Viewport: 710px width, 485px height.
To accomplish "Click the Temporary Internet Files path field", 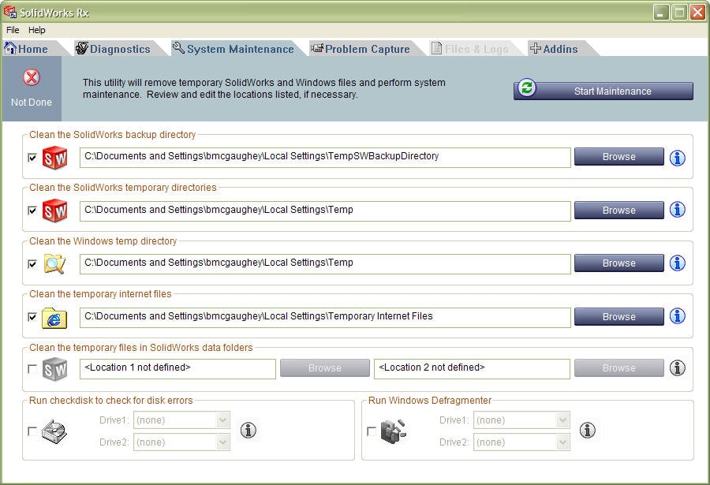I will [325, 318].
